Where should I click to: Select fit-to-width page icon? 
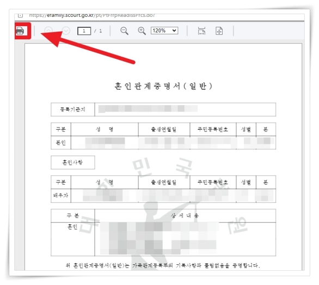[201, 31]
